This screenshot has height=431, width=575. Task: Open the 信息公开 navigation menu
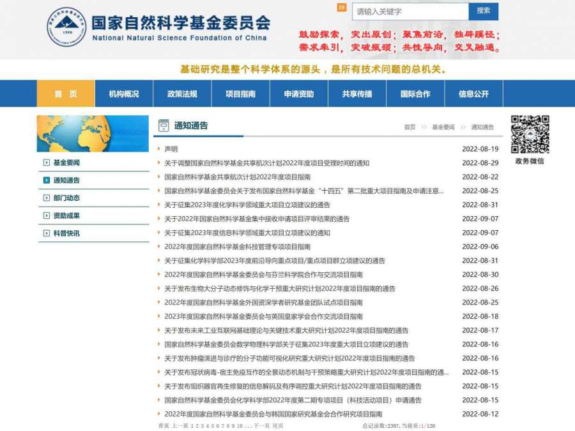(473, 94)
